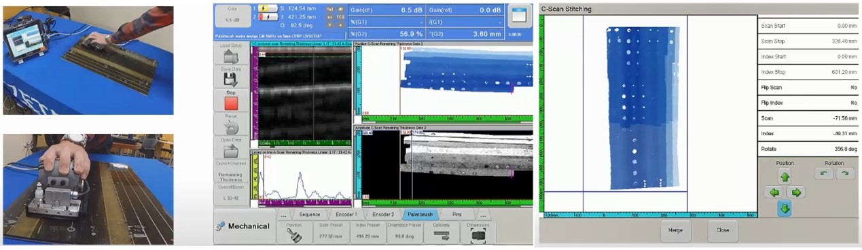
Task: Toggle the Flip Index setting
Action: tap(809, 103)
